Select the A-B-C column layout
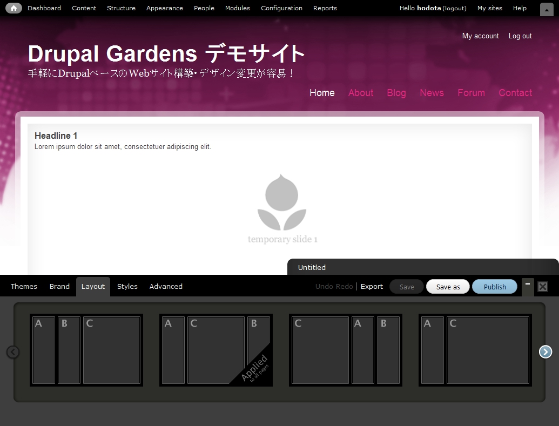559x426 pixels. 86,350
